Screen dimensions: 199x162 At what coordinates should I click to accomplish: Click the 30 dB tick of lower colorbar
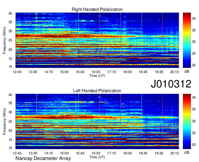point(194,121)
